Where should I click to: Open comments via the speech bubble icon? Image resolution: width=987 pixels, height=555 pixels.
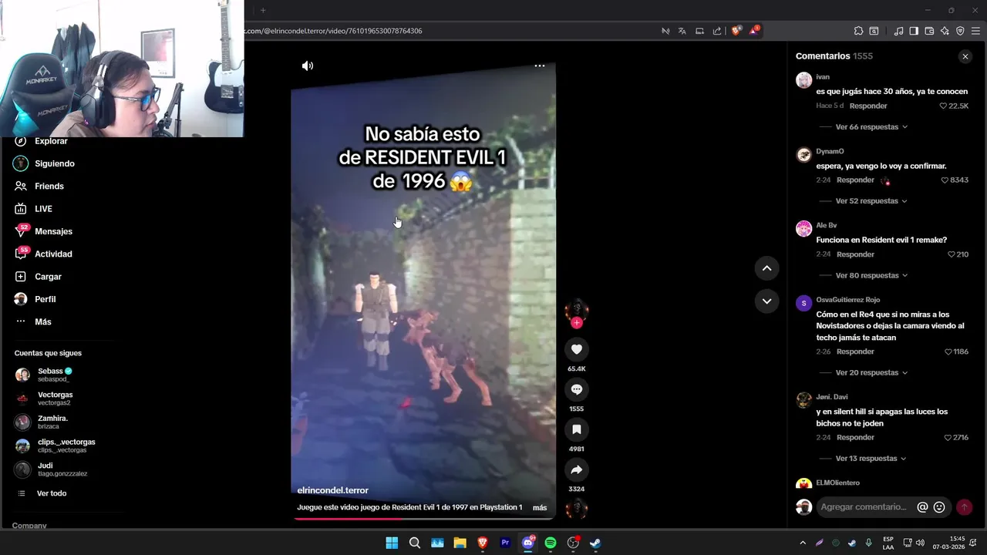point(577,389)
